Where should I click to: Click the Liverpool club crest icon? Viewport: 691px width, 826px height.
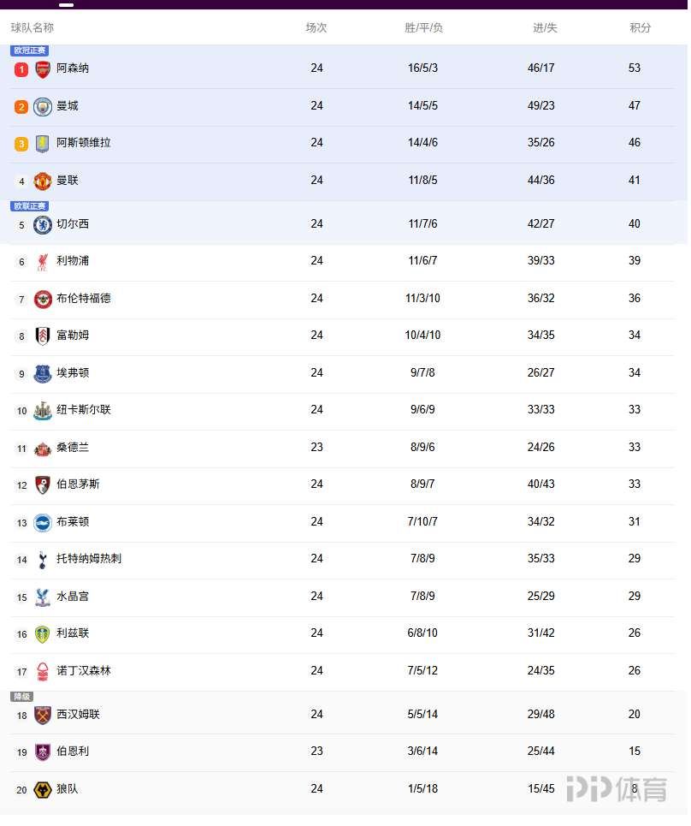43,262
